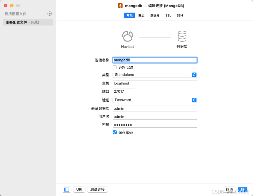Screen dimensions: 253x196
Task: Open the URI button
Action: click(x=79, y=190)
